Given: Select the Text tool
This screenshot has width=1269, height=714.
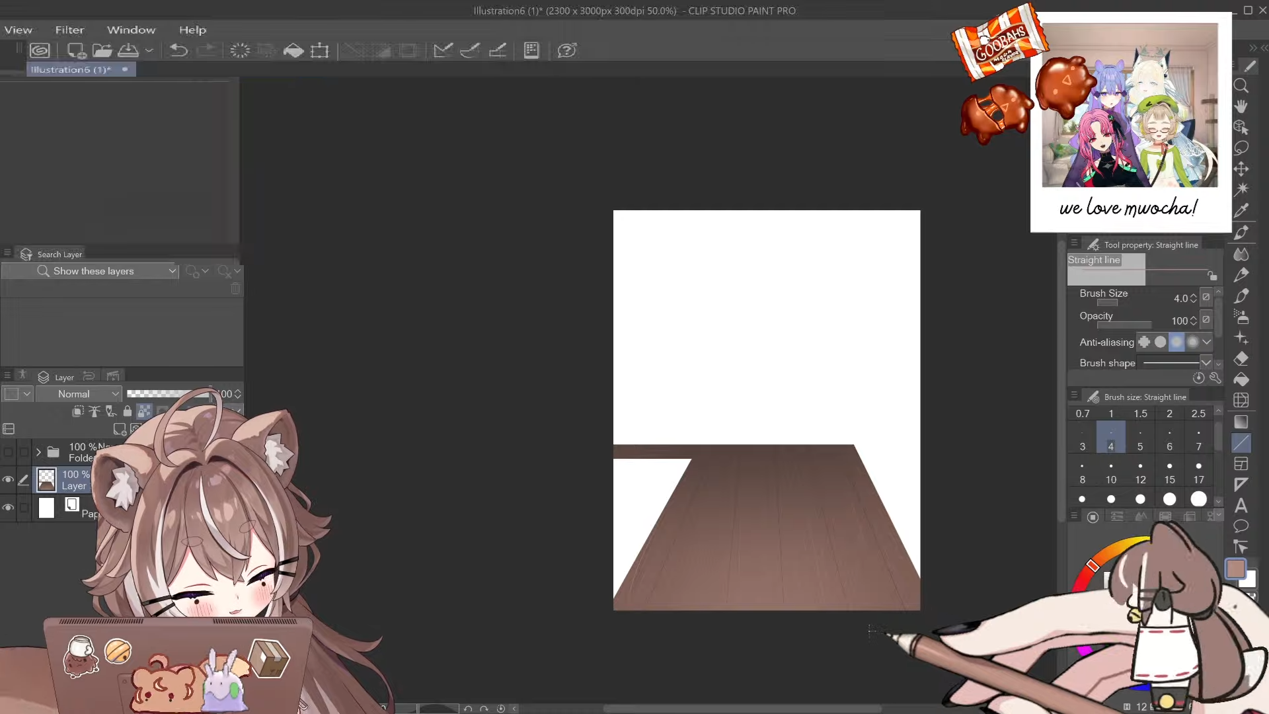Looking at the screenshot, I should [x=1241, y=506].
